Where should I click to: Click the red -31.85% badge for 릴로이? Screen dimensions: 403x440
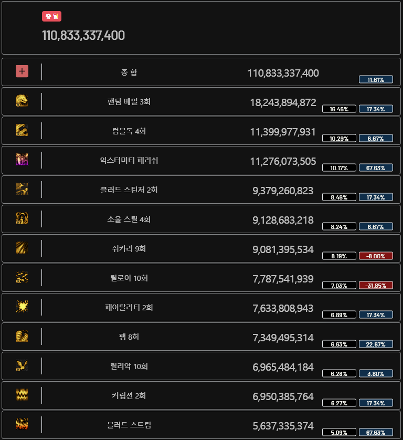376,286
